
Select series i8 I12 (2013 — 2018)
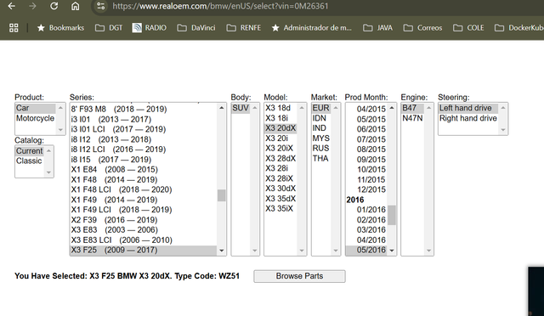click(x=144, y=139)
